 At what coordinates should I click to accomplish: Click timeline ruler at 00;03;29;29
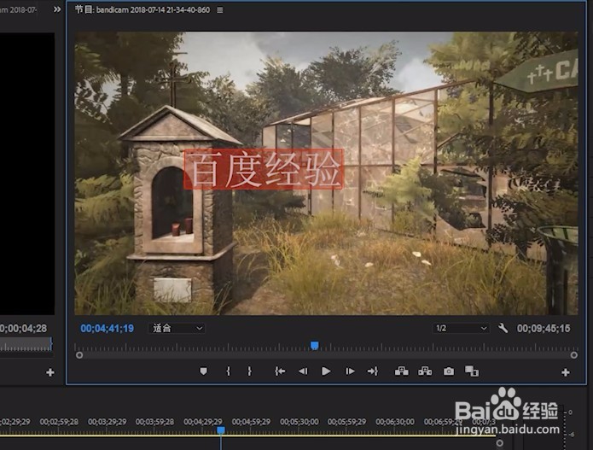tap(107, 421)
